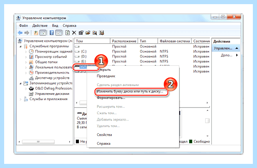Expand the Службы и приложения node
Viewport: 257px width, 168px height.
[x=20, y=99]
